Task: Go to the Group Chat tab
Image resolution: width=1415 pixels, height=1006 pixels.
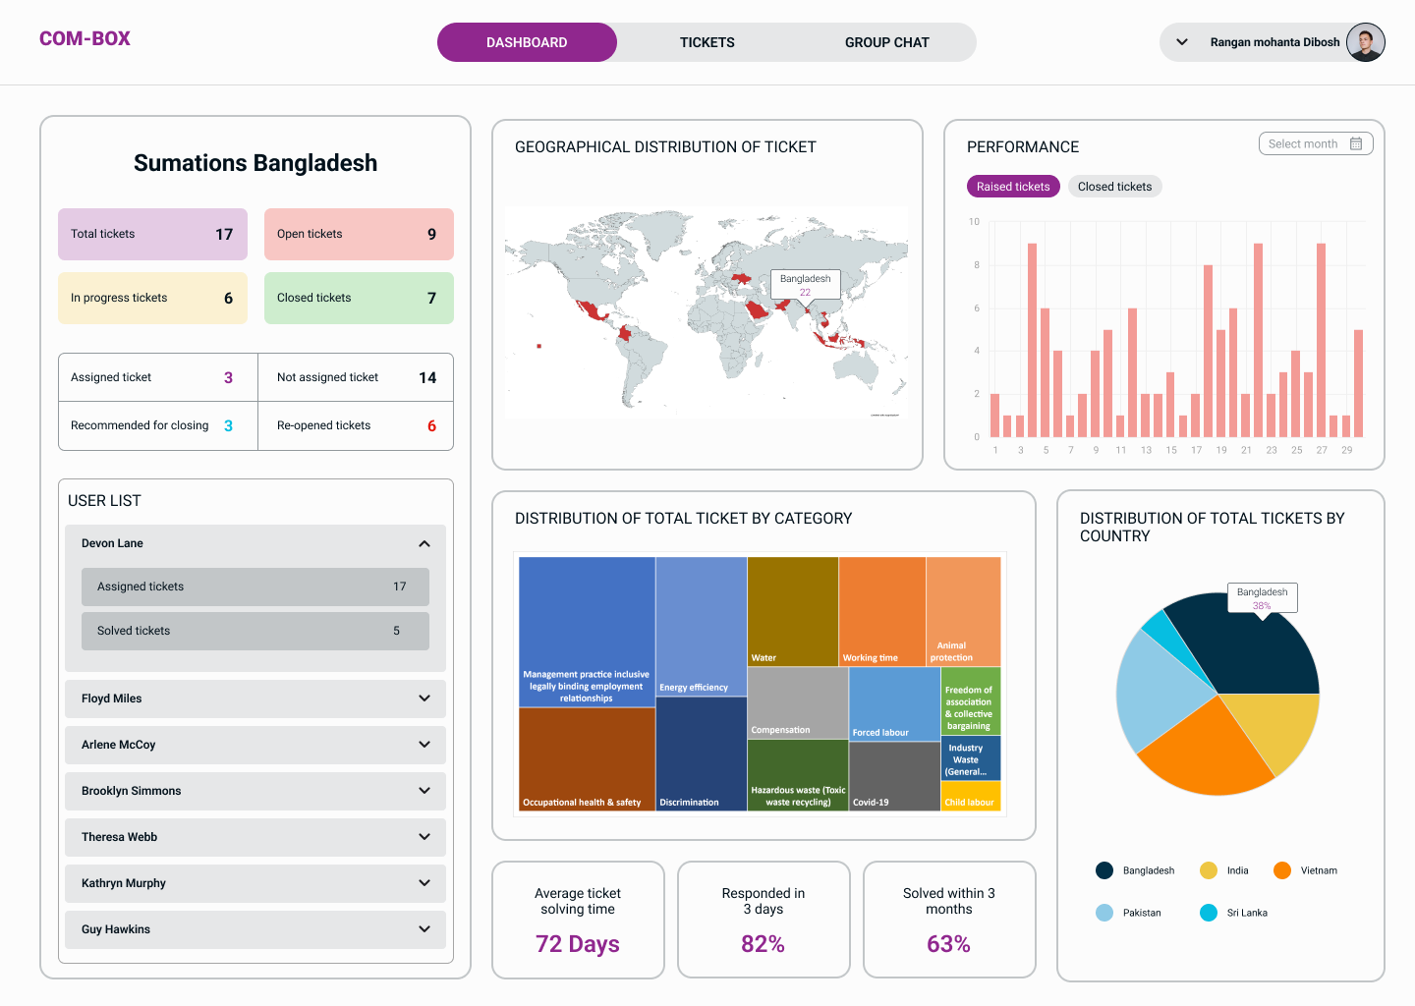Action: click(886, 42)
